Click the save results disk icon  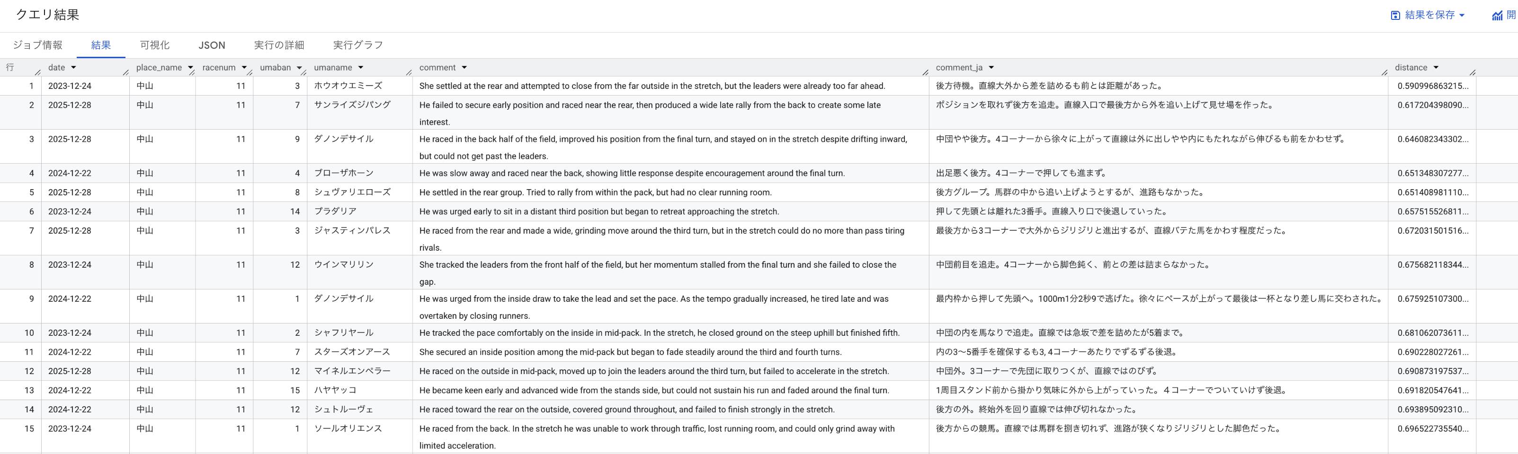tap(1395, 15)
